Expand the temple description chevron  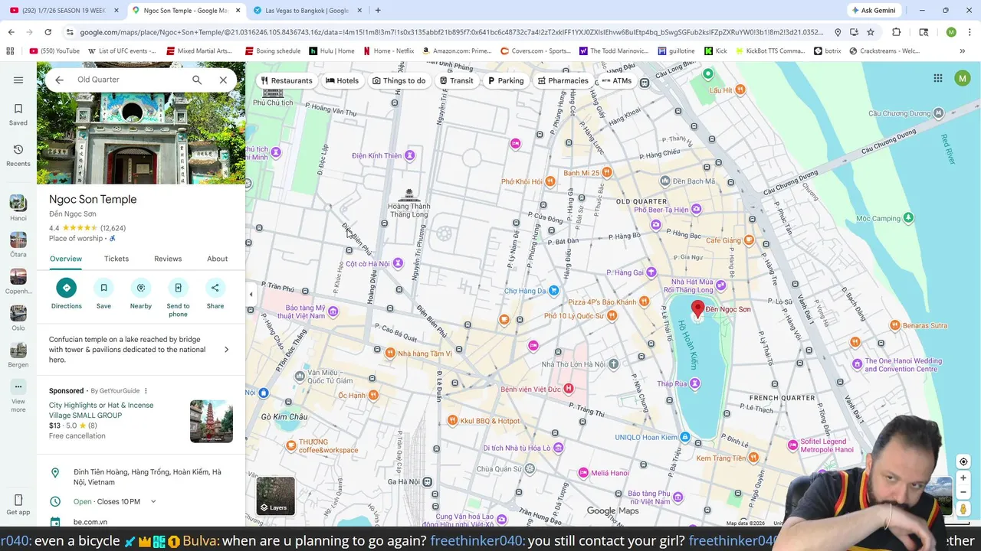226,350
